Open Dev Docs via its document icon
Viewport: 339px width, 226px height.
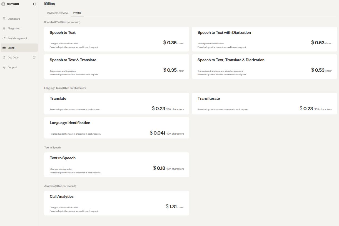4,57
